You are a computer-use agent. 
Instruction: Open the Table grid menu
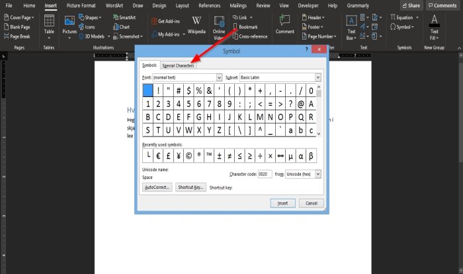(x=49, y=27)
